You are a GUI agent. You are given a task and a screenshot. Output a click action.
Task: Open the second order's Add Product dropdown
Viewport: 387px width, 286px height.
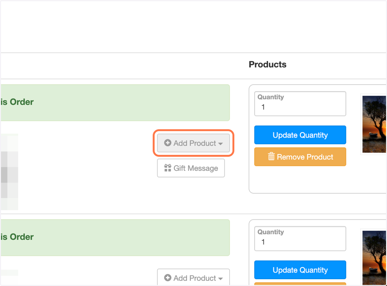click(x=193, y=277)
